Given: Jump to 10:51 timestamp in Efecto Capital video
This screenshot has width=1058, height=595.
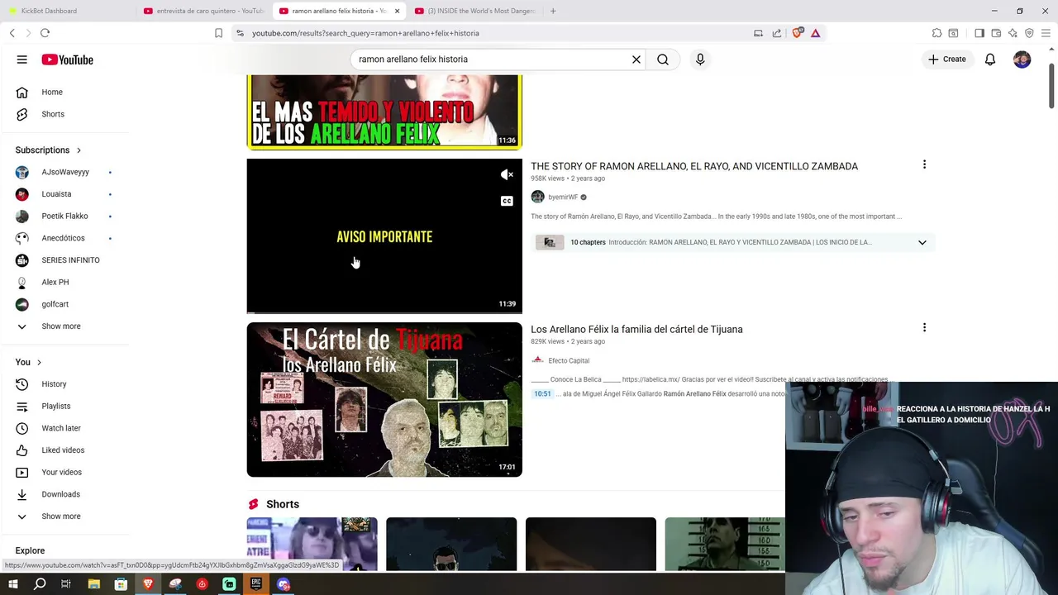Looking at the screenshot, I should click(542, 394).
